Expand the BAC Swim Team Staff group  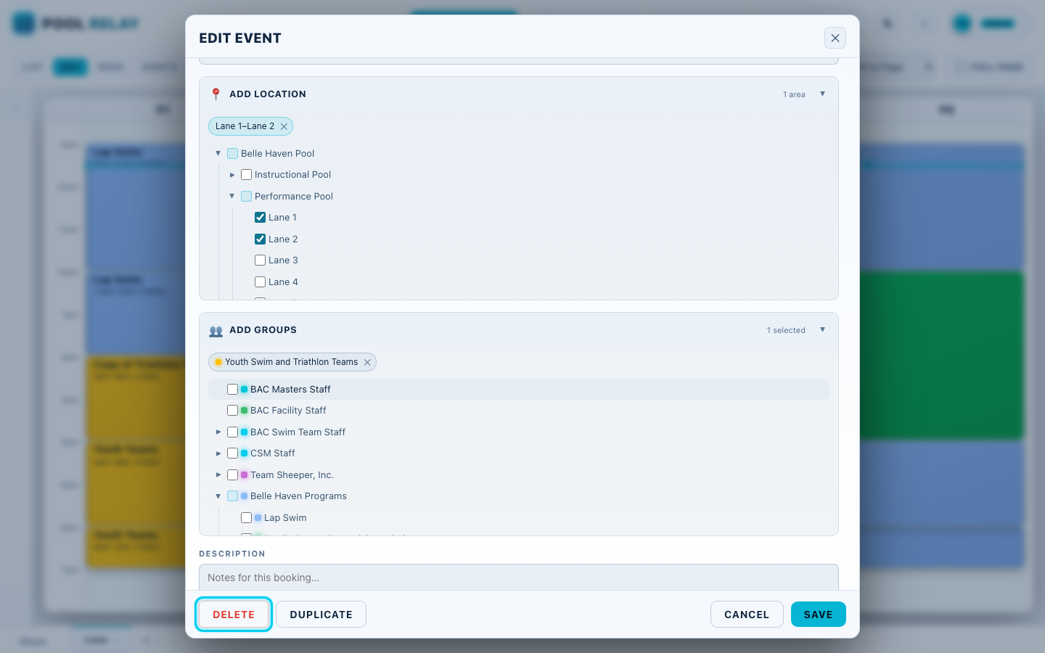(x=218, y=432)
